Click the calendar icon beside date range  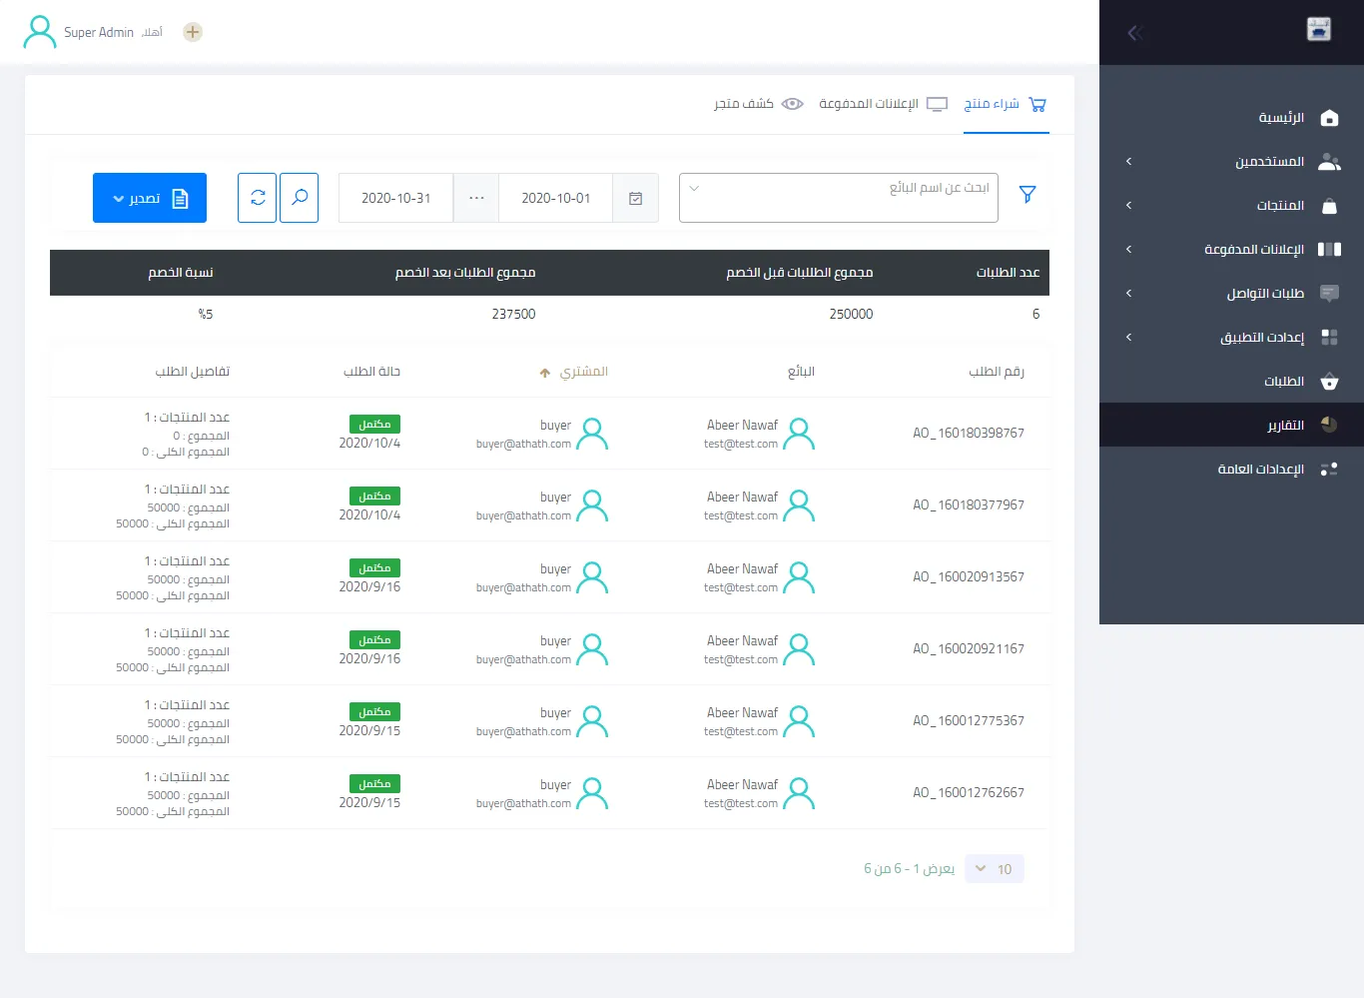pos(635,199)
